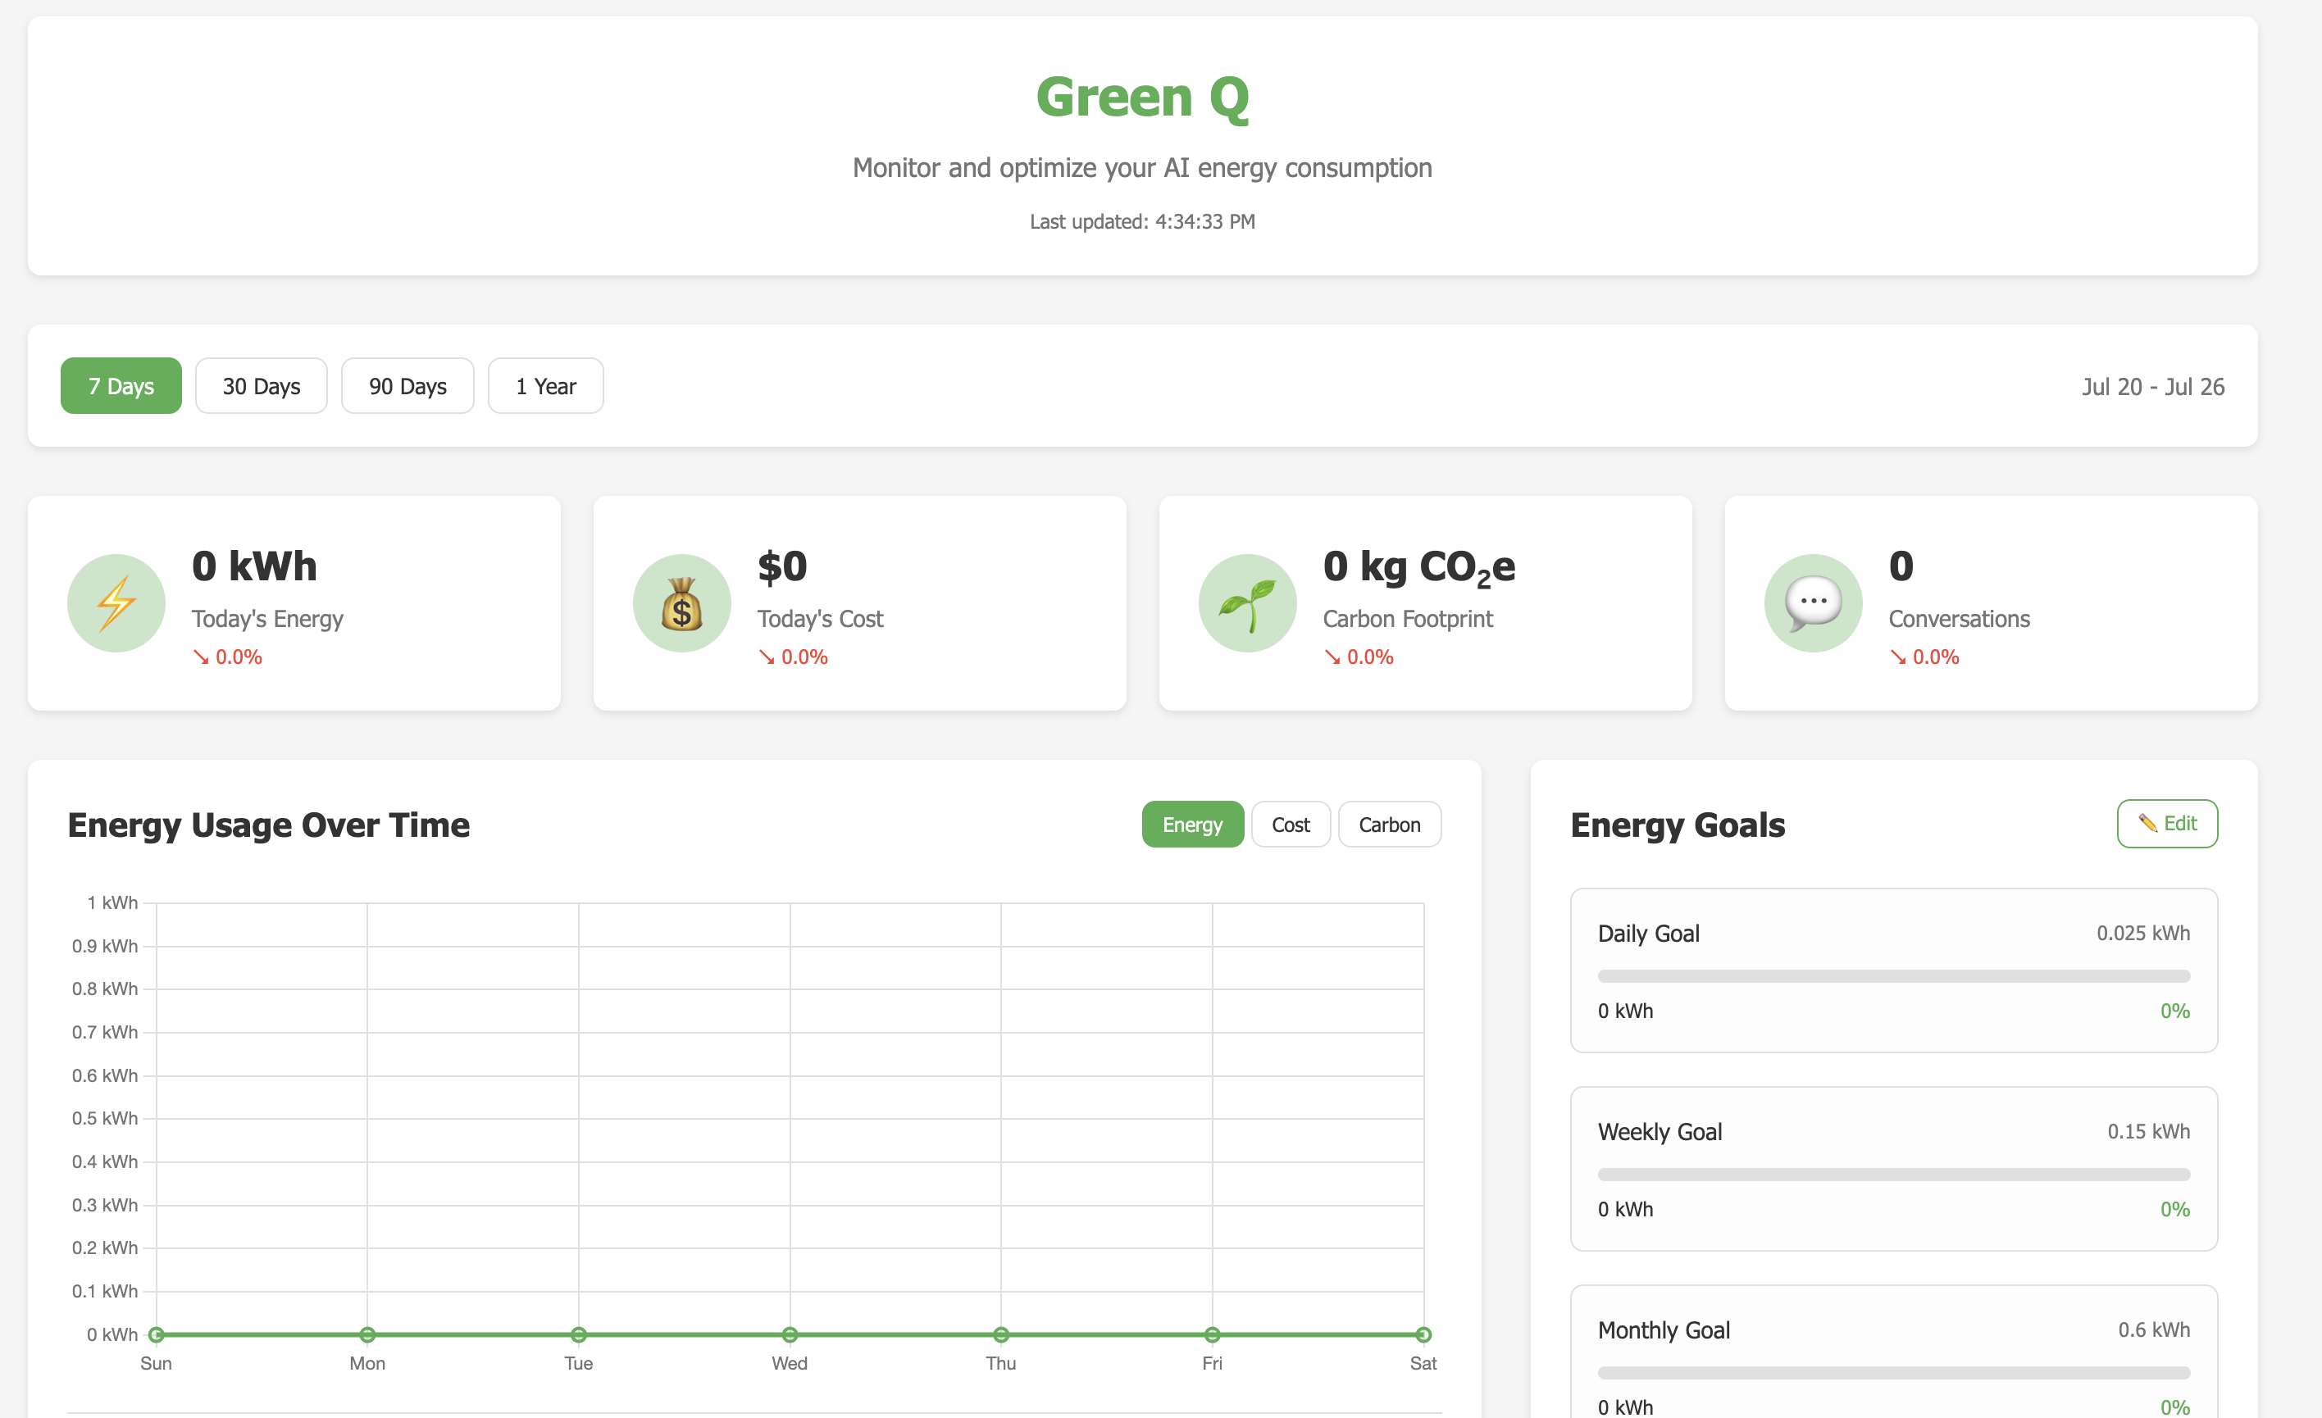Click the money bag cost icon
The image size is (2322, 1418).
pyautogui.click(x=681, y=603)
